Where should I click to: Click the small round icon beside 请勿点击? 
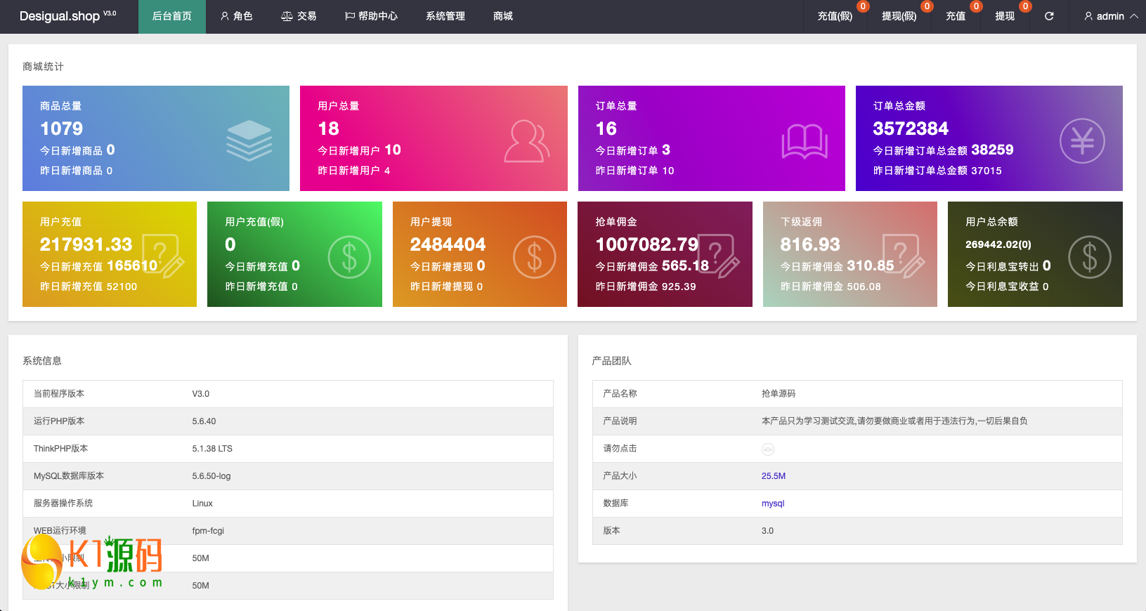768,449
